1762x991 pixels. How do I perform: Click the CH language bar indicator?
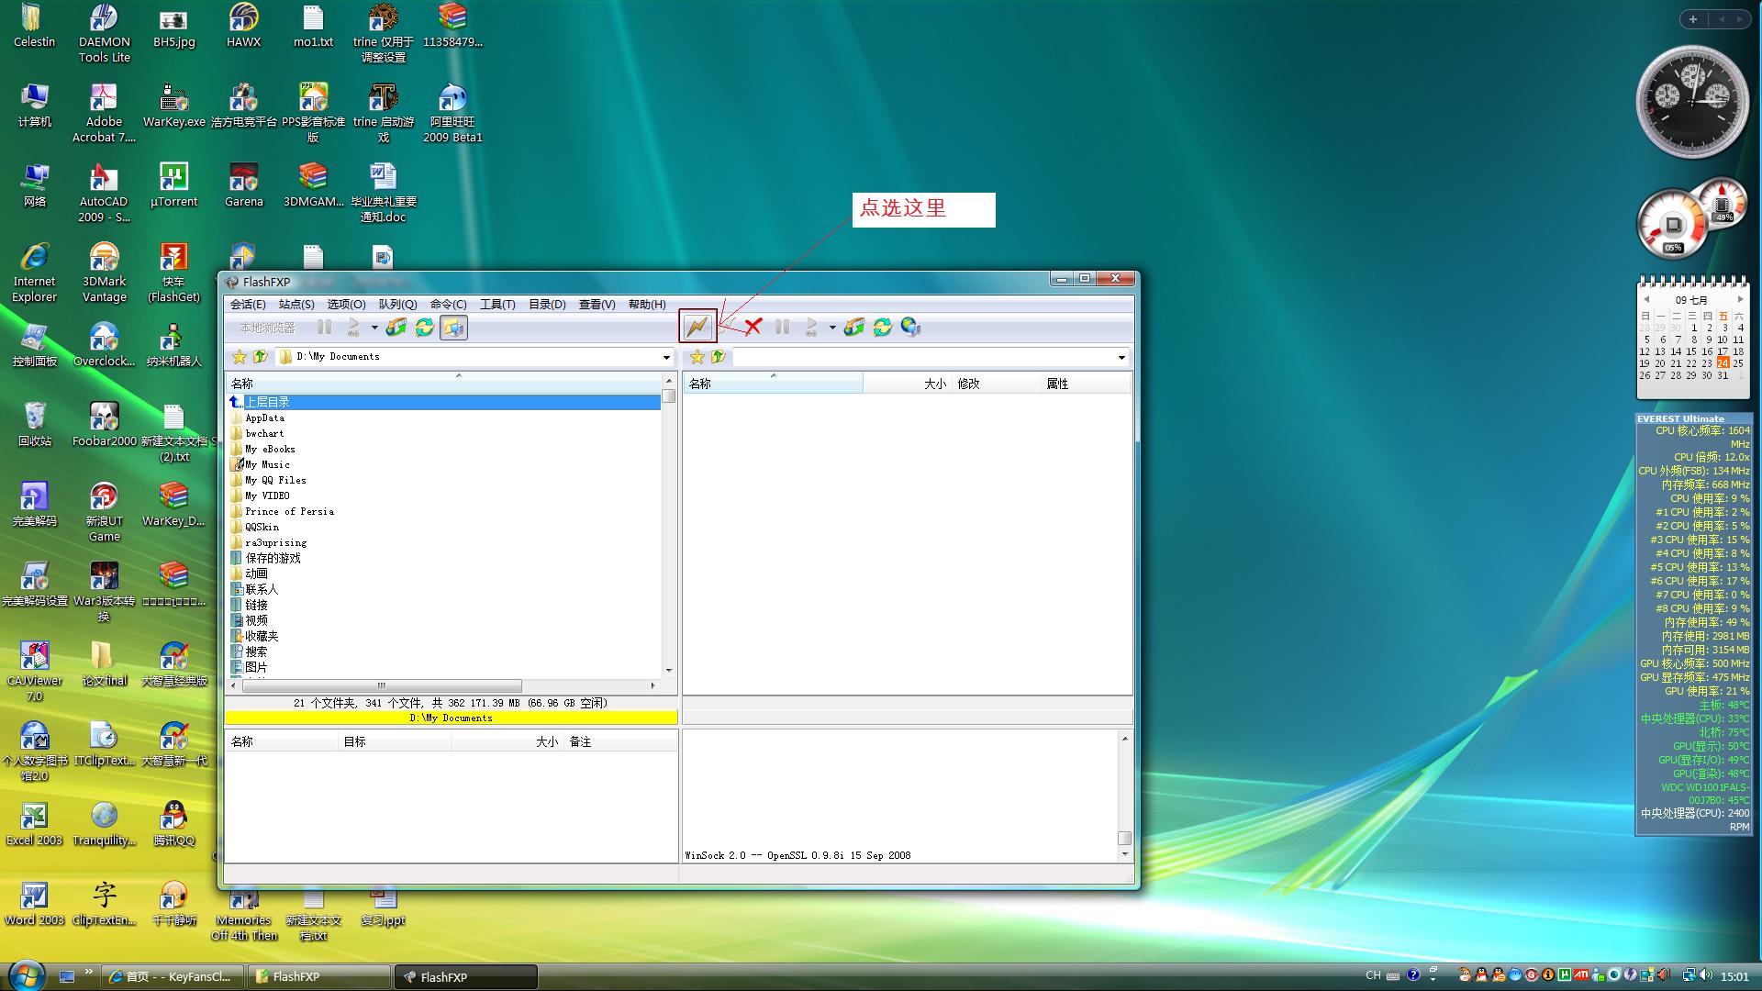click(1373, 974)
